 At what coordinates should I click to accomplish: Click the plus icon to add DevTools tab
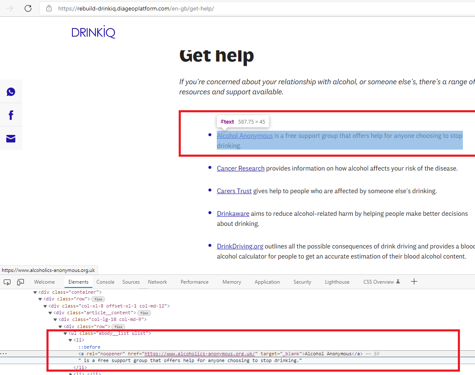pos(414,282)
